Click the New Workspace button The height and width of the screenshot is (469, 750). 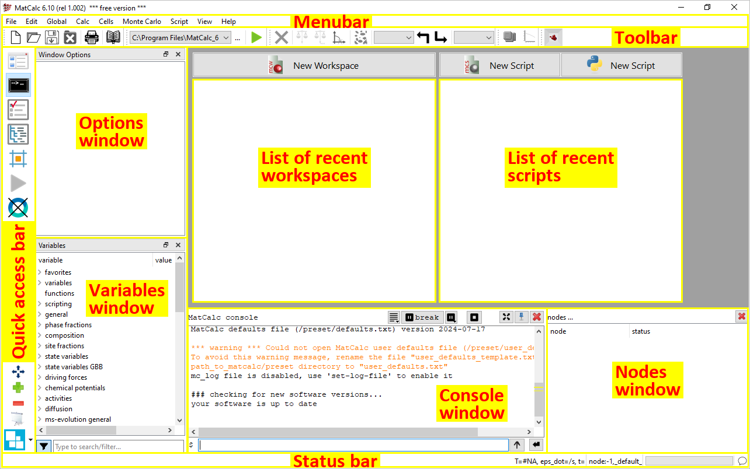click(314, 65)
